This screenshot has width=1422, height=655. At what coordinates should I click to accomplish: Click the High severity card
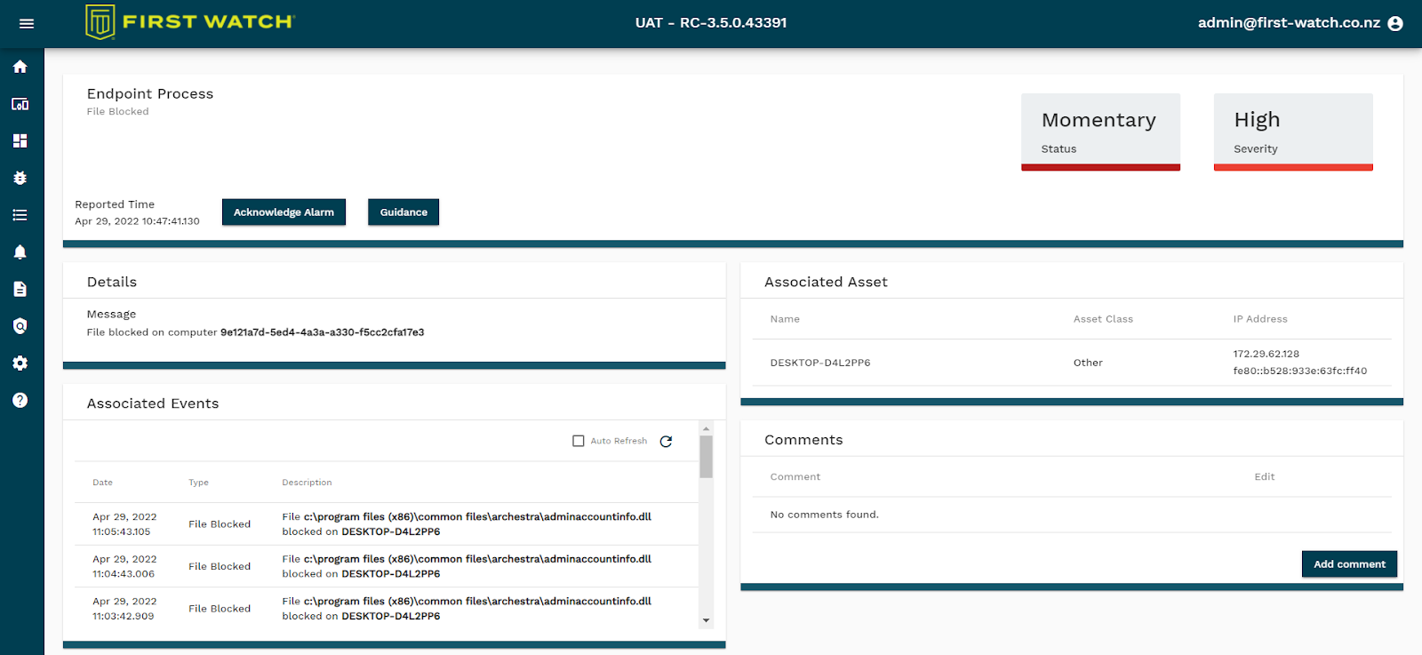click(x=1293, y=132)
